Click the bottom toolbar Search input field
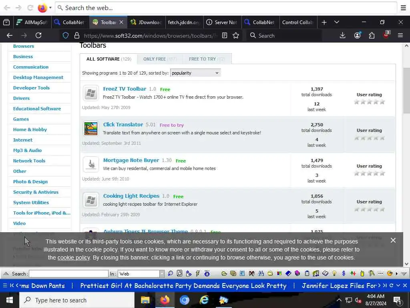The image size is (410, 308). point(68,274)
